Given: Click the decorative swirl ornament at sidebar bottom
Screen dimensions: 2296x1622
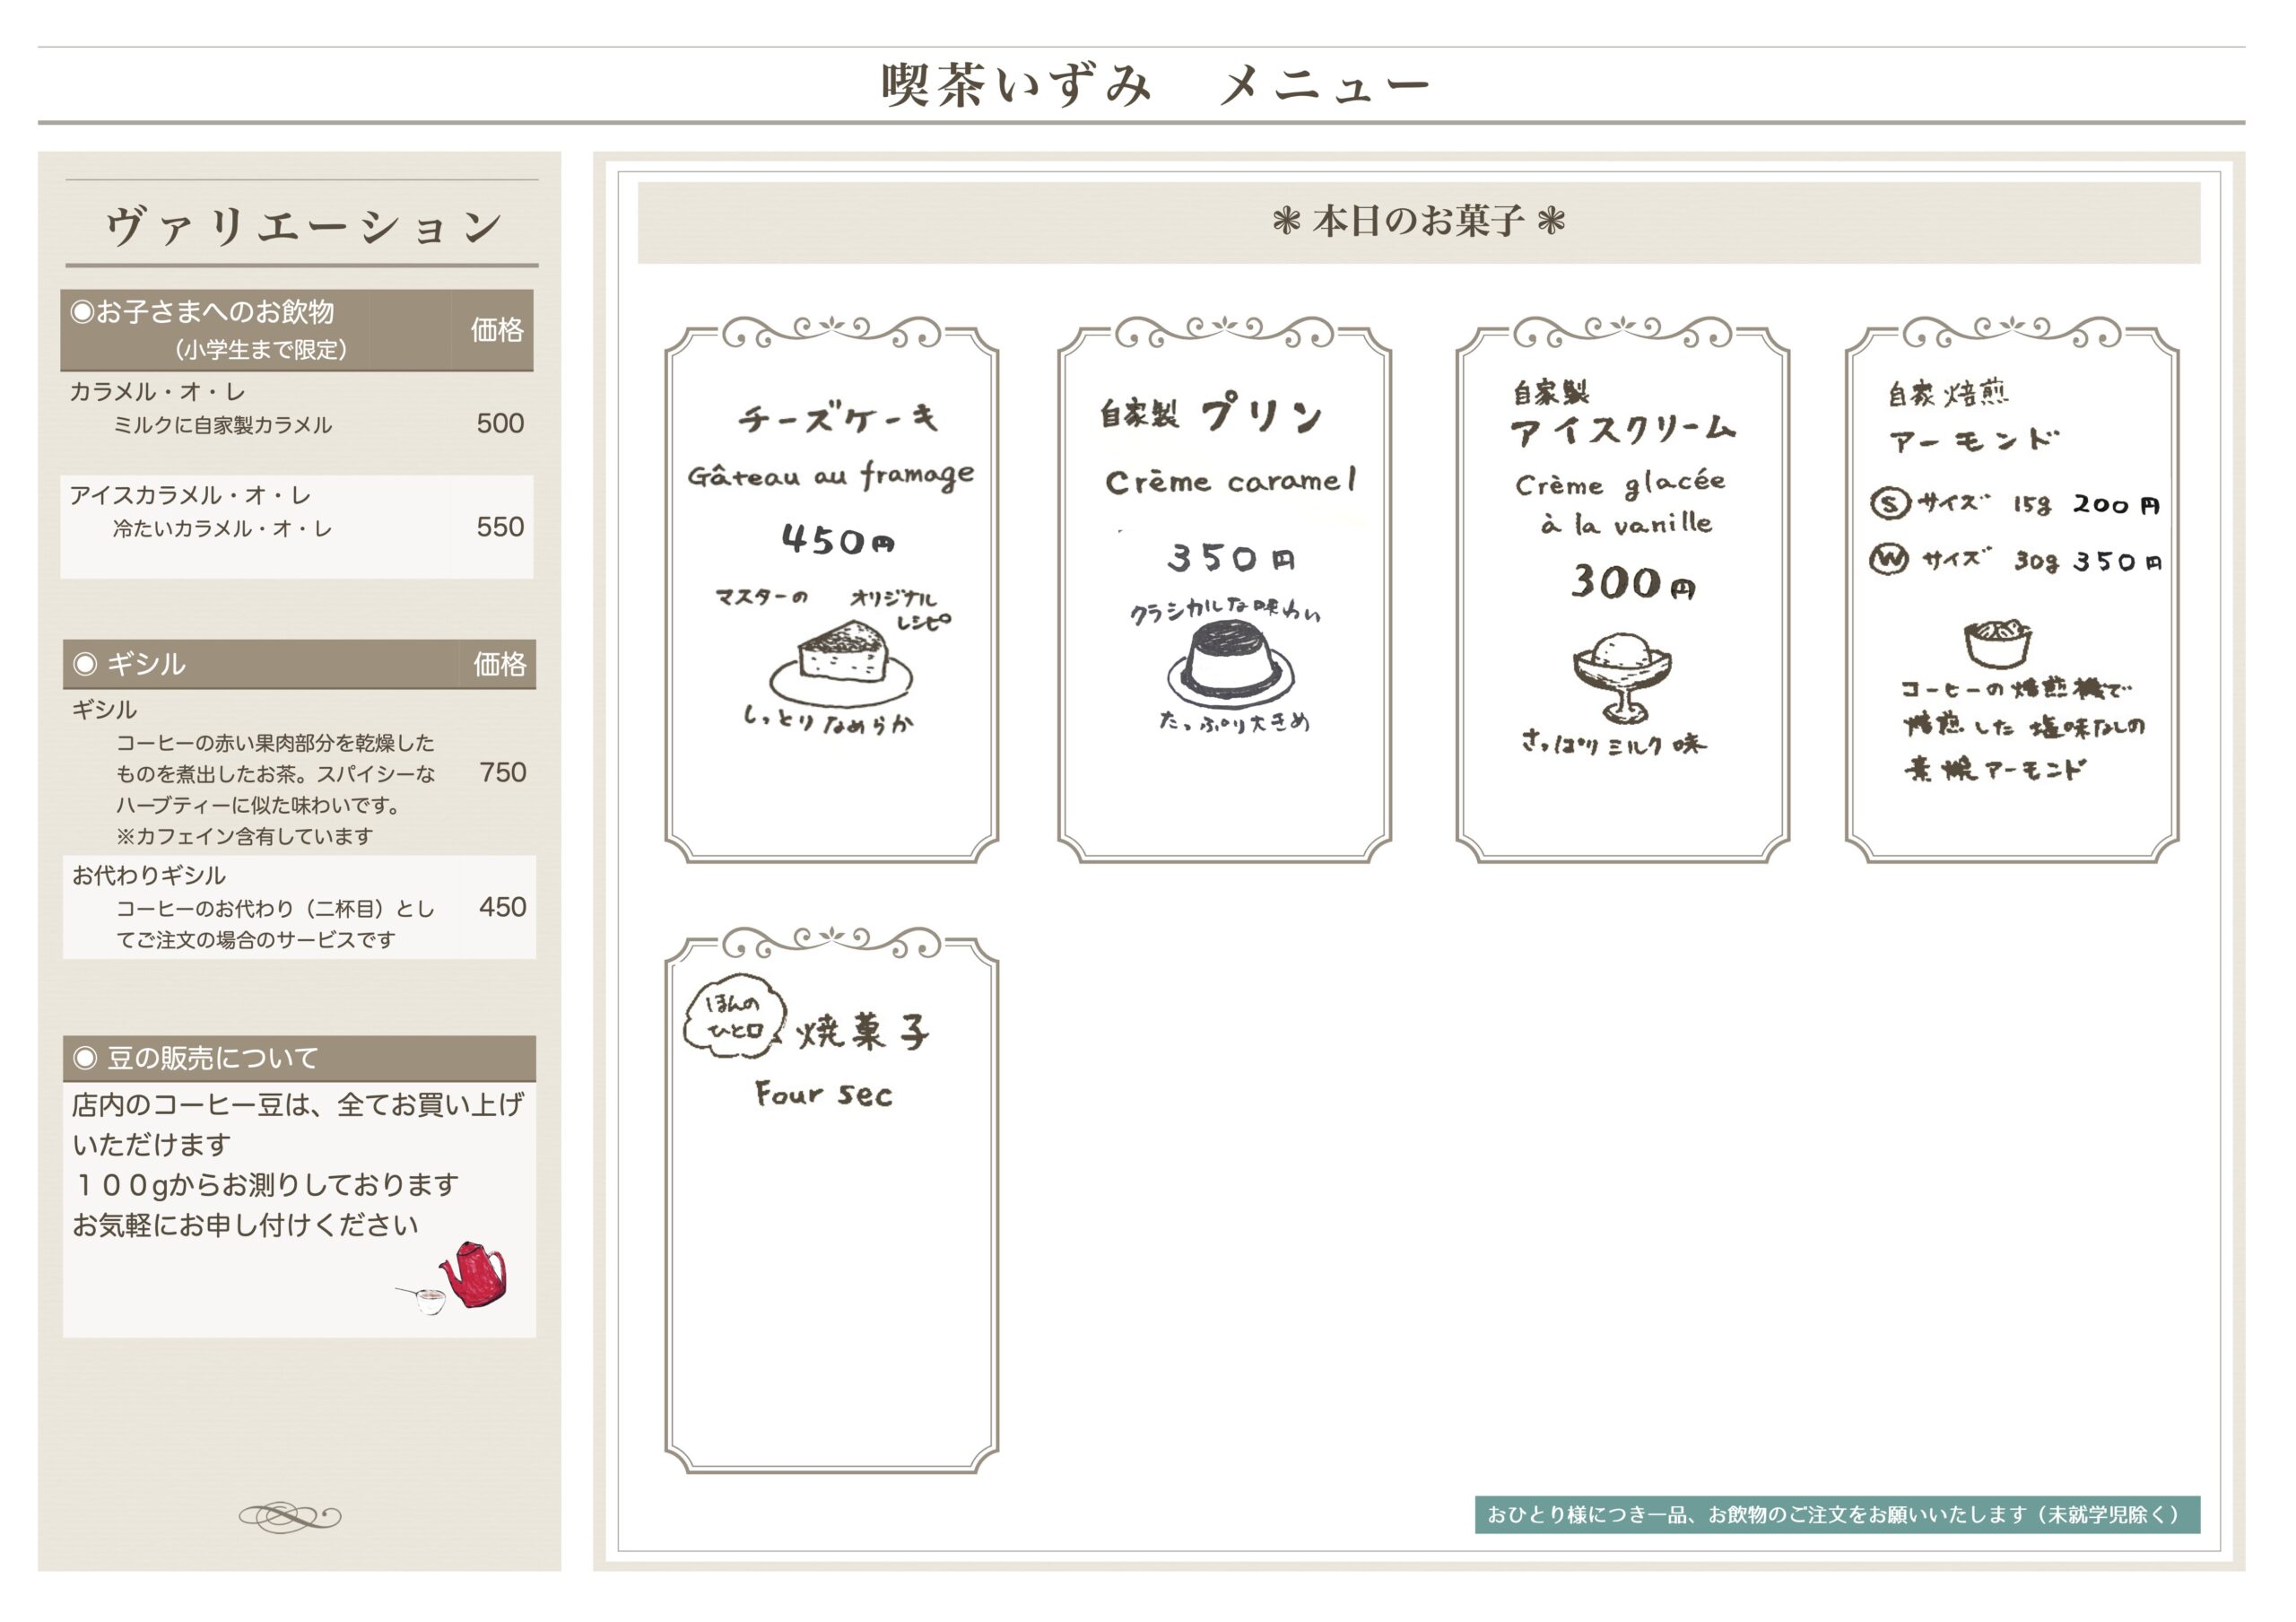Looking at the screenshot, I should pyautogui.click(x=290, y=1517).
